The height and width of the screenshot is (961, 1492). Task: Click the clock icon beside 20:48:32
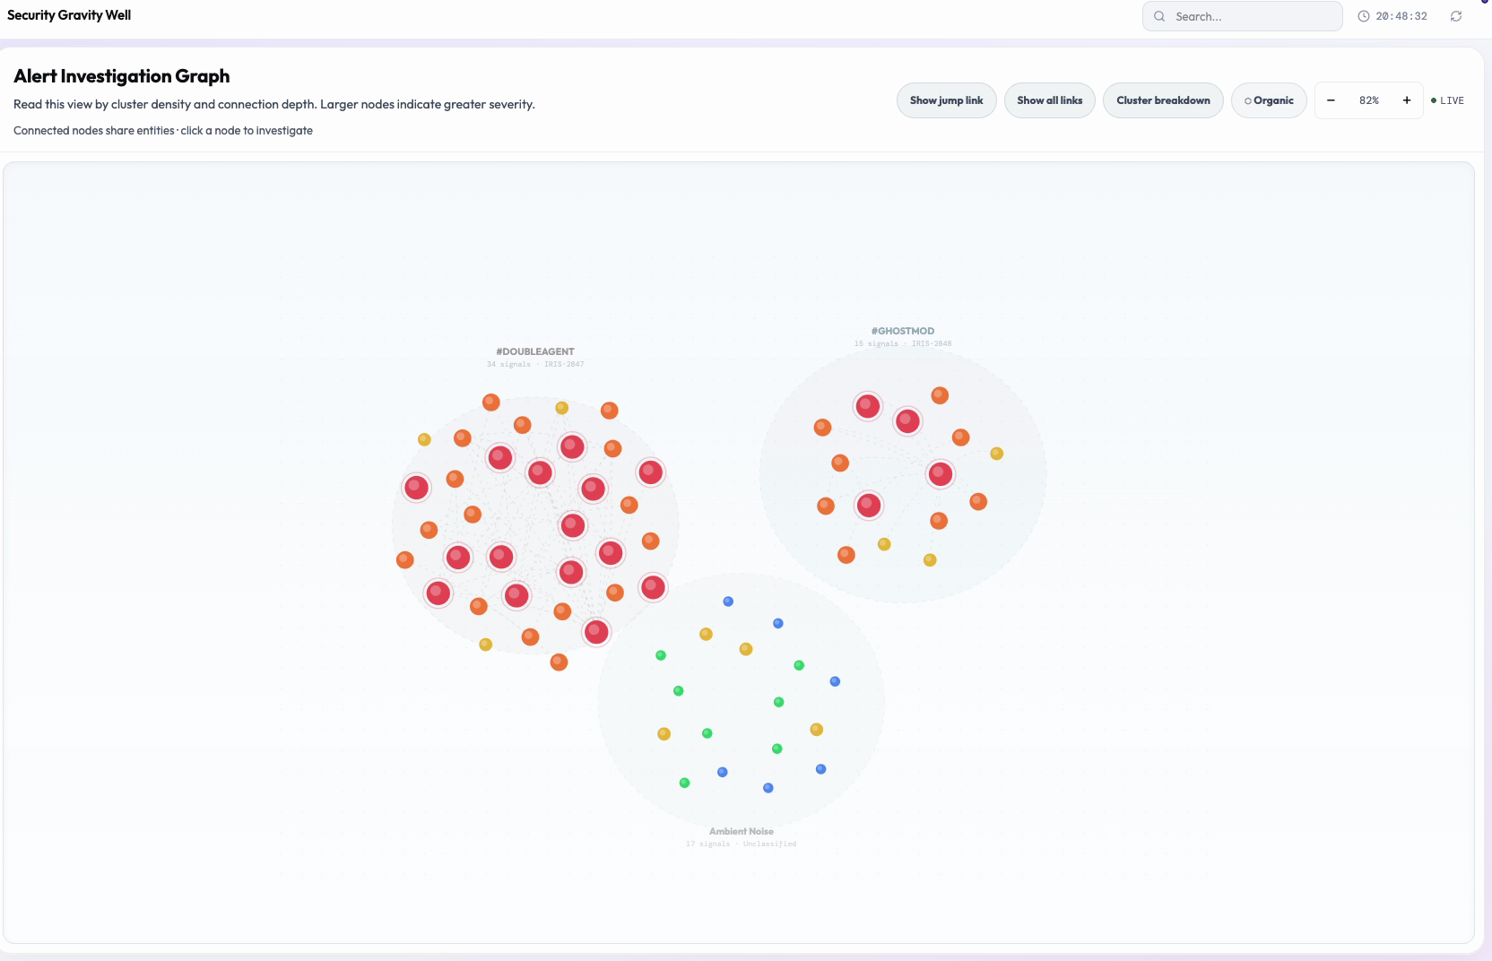click(x=1364, y=16)
